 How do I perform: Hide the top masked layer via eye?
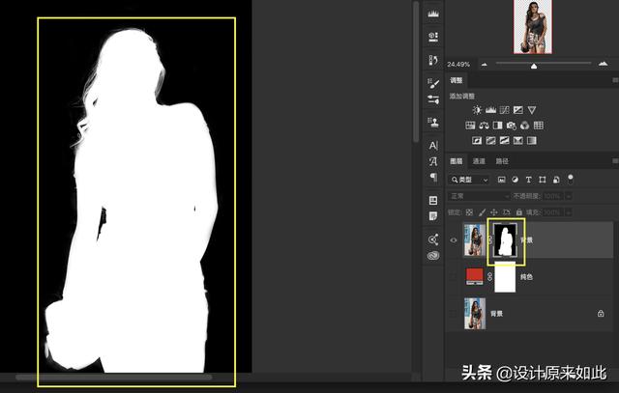pyautogui.click(x=454, y=240)
